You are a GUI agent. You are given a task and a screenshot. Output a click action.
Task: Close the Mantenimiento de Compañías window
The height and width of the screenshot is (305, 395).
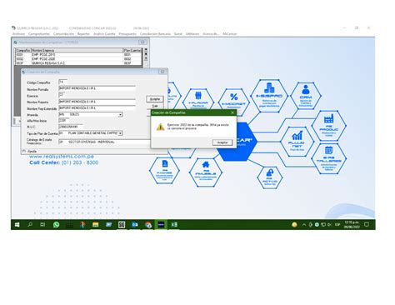(x=142, y=42)
